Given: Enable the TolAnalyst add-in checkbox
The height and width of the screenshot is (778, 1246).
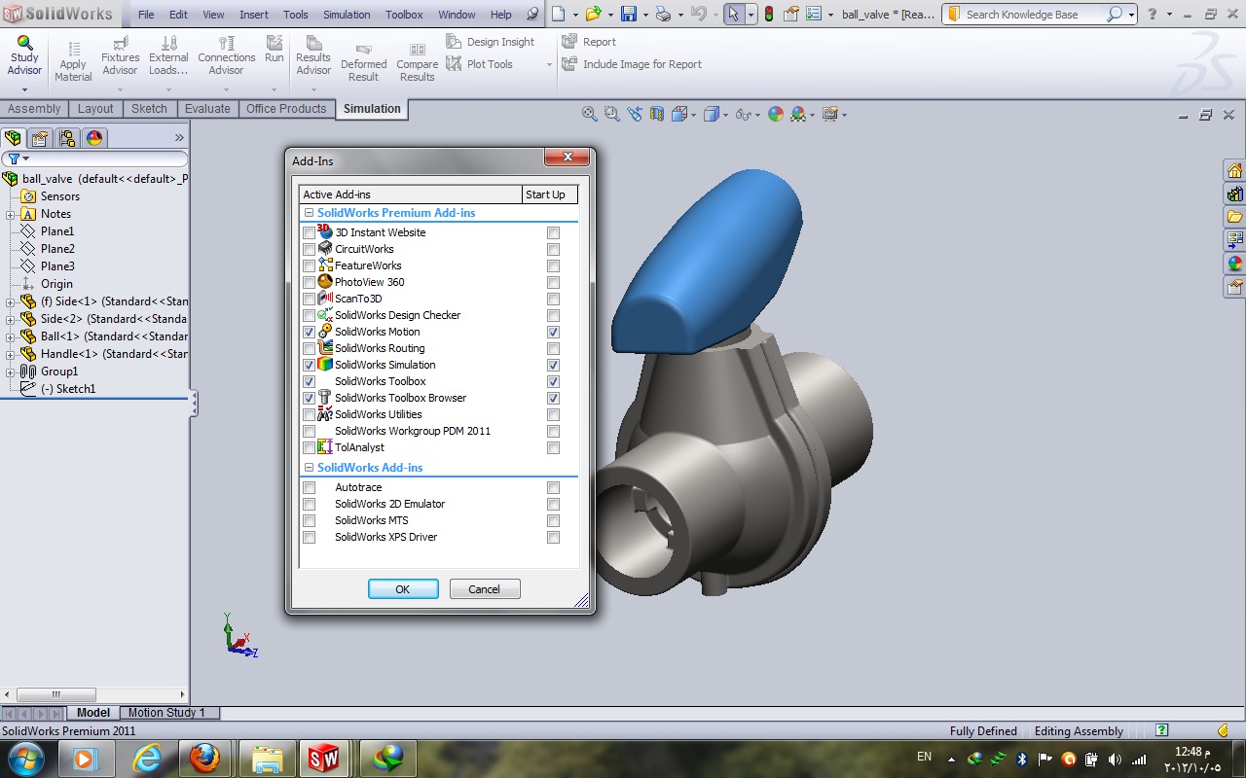Looking at the screenshot, I should [x=309, y=448].
